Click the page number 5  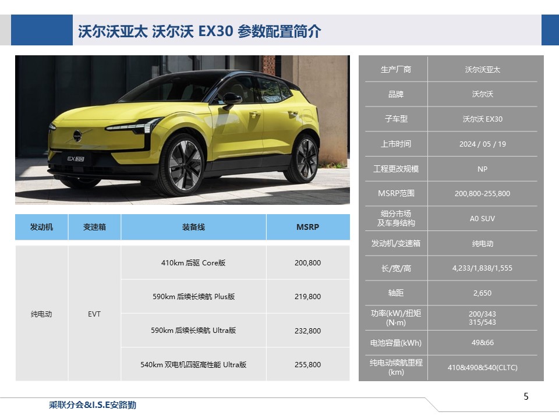(526, 396)
